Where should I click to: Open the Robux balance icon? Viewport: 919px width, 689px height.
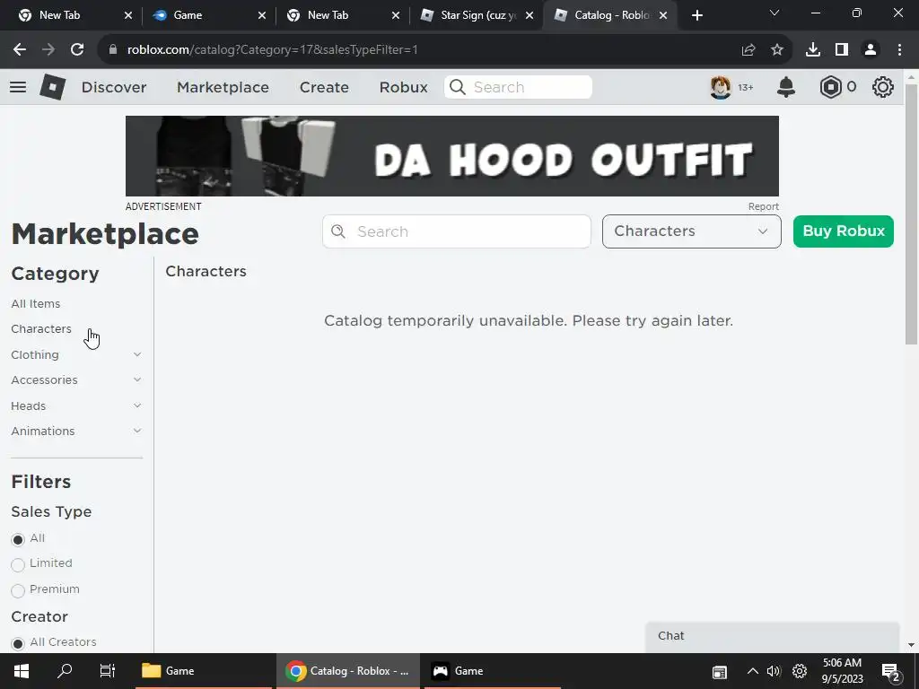[830, 87]
